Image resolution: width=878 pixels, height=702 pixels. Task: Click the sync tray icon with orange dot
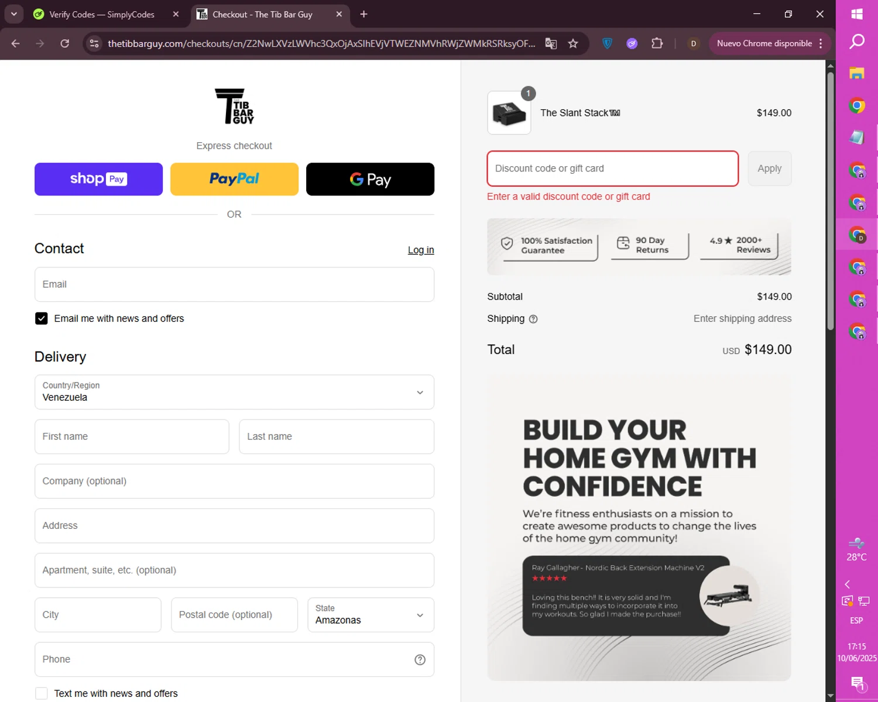[848, 601]
